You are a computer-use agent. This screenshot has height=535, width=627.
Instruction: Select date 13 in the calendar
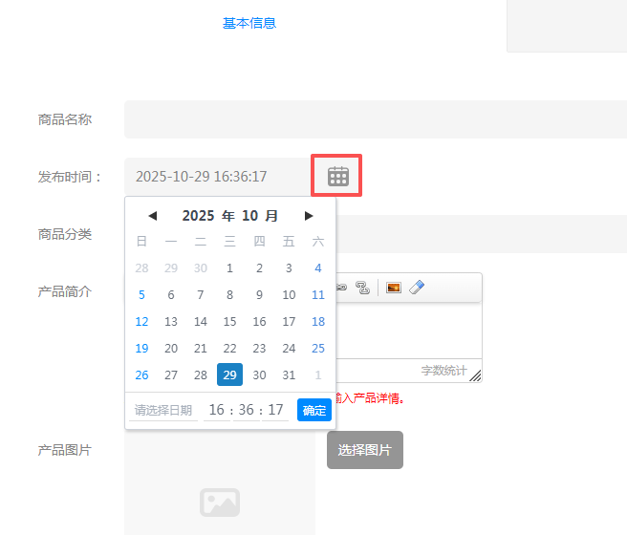pos(171,322)
